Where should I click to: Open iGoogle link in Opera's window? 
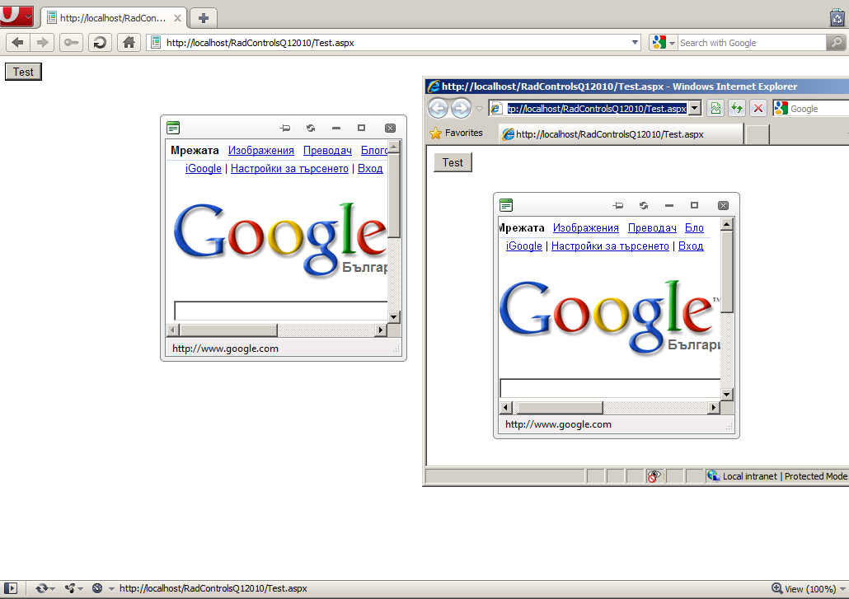click(x=203, y=168)
